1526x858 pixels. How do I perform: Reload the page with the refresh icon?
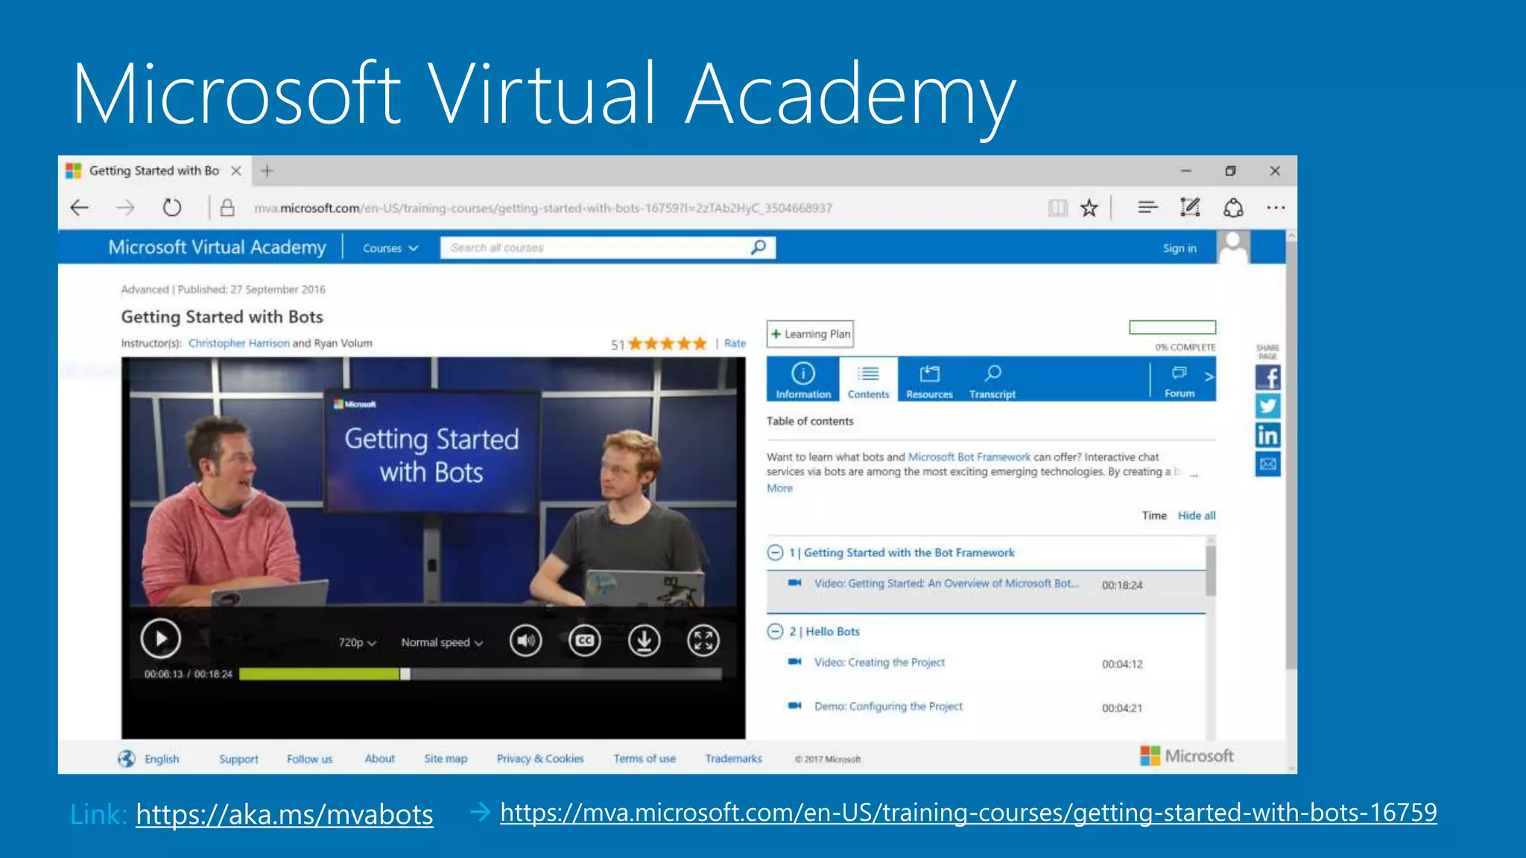coord(172,208)
